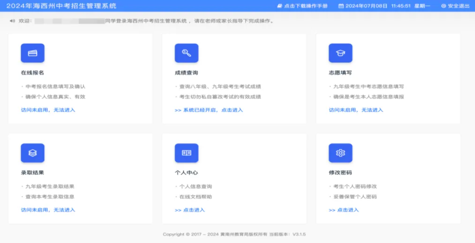Click the calendar icon beside the date
The width and height of the screenshot is (475, 243).
point(341,6)
